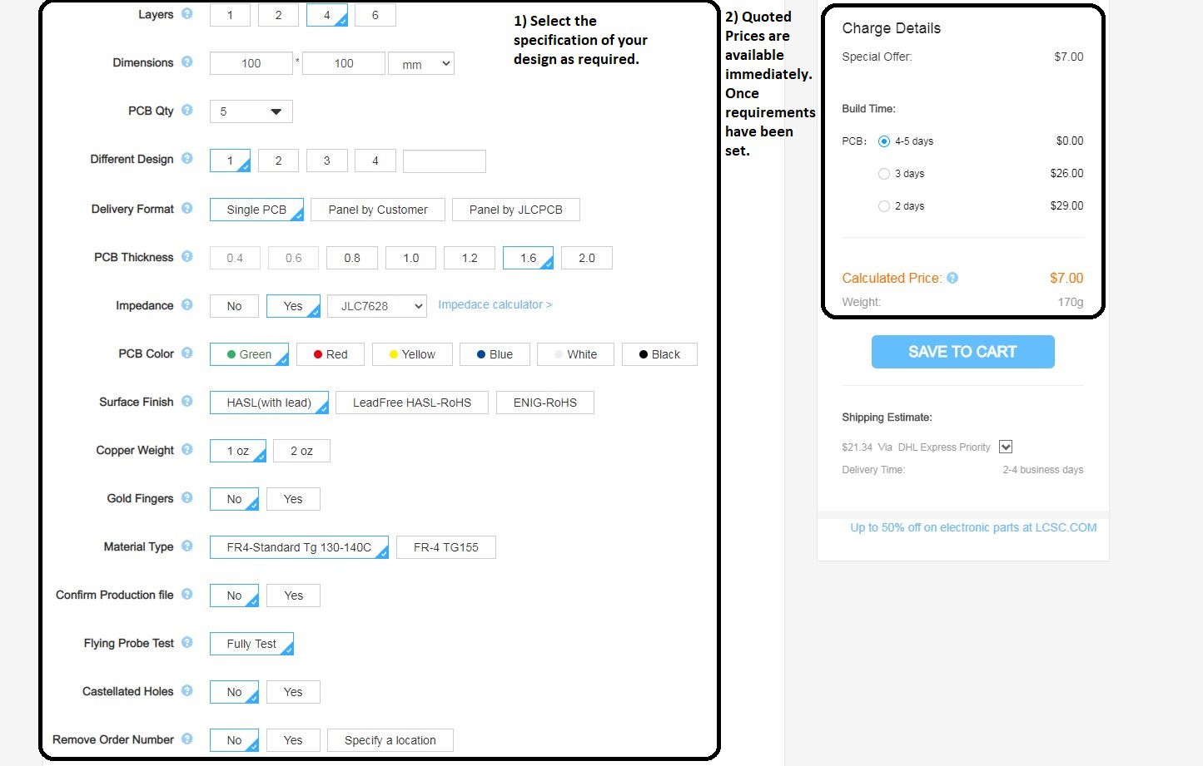
Task: Select 1.0 PCB thickness
Action: pyautogui.click(x=411, y=258)
